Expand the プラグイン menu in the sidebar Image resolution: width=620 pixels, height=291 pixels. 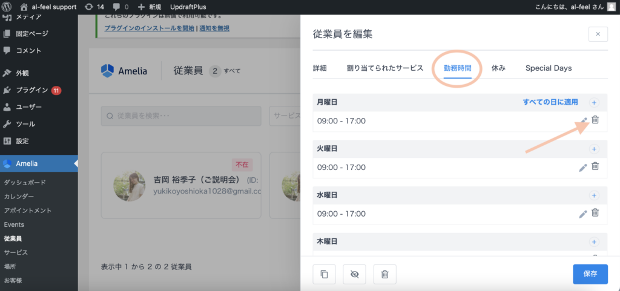[x=33, y=90]
